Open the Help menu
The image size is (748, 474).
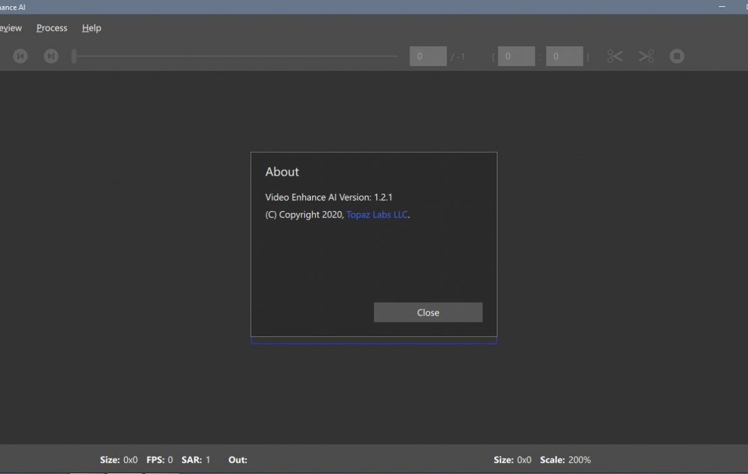91,28
